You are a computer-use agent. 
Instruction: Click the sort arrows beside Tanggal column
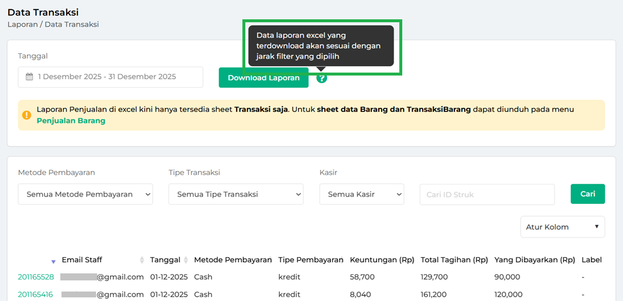186,260
